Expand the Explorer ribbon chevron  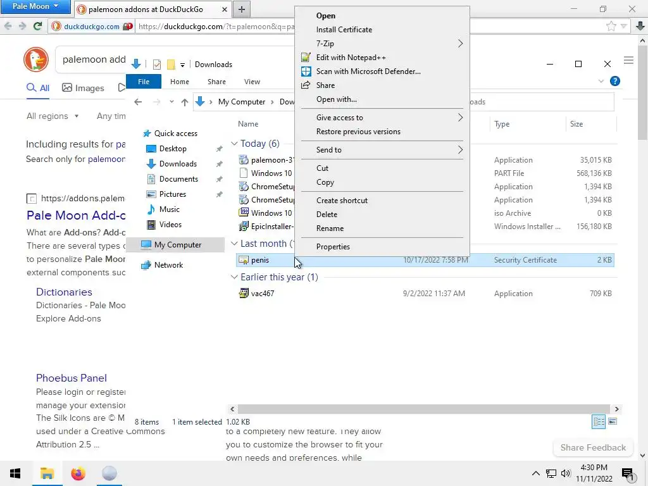(x=601, y=81)
